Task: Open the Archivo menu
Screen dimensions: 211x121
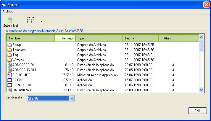Action: [8, 11]
